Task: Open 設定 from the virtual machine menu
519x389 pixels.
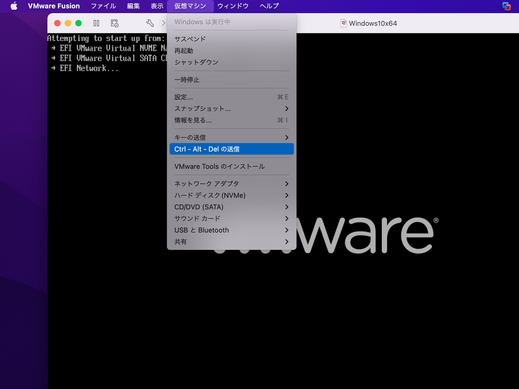Action: (x=183, y=97)
